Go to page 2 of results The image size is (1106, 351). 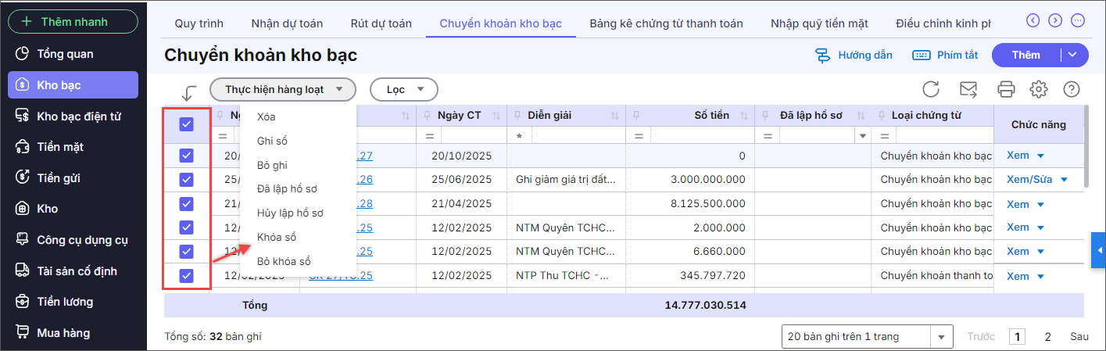tap(1047, 337)
